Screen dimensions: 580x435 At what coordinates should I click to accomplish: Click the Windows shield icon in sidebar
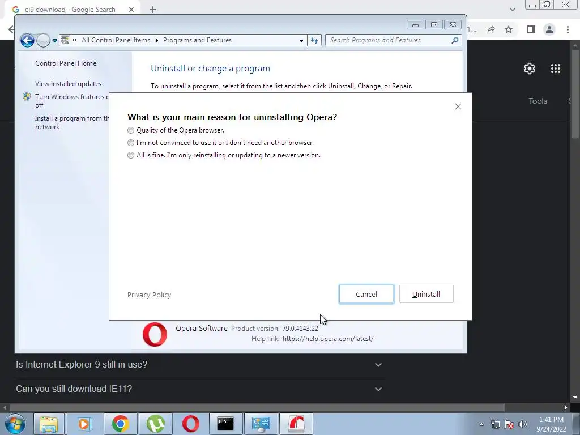point(27,97)
